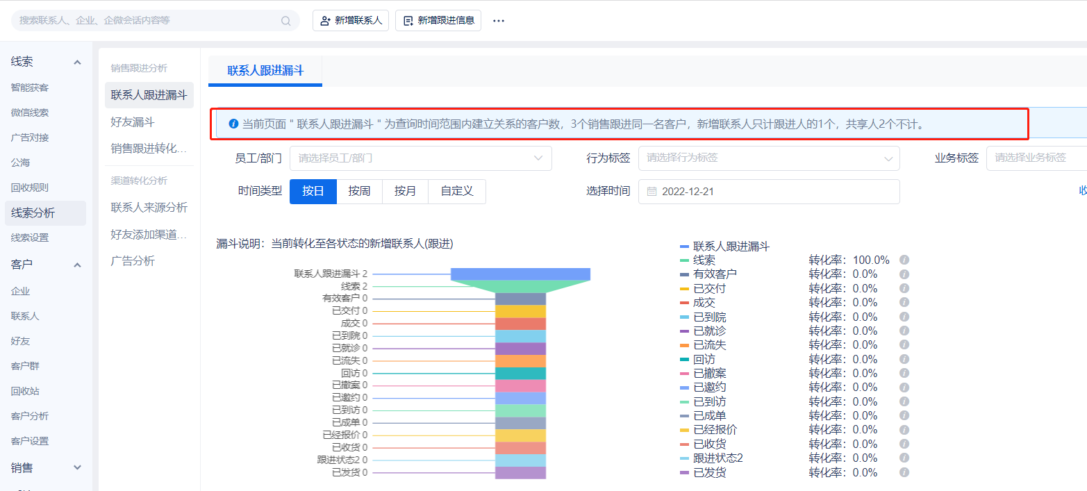Click the search magnifier icon

(x=285, y=21)
